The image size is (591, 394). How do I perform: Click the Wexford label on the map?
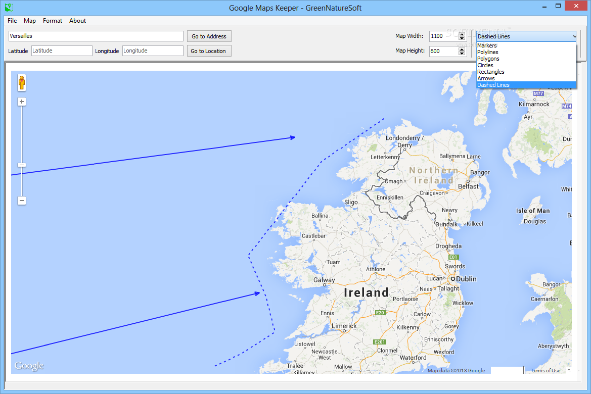point(444,352)
